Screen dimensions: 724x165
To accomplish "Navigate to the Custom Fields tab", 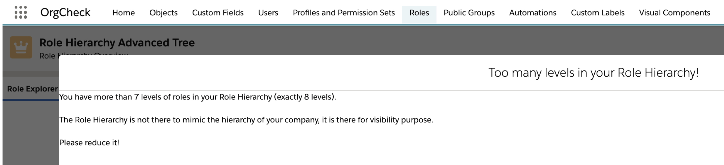I will point(218,13).
